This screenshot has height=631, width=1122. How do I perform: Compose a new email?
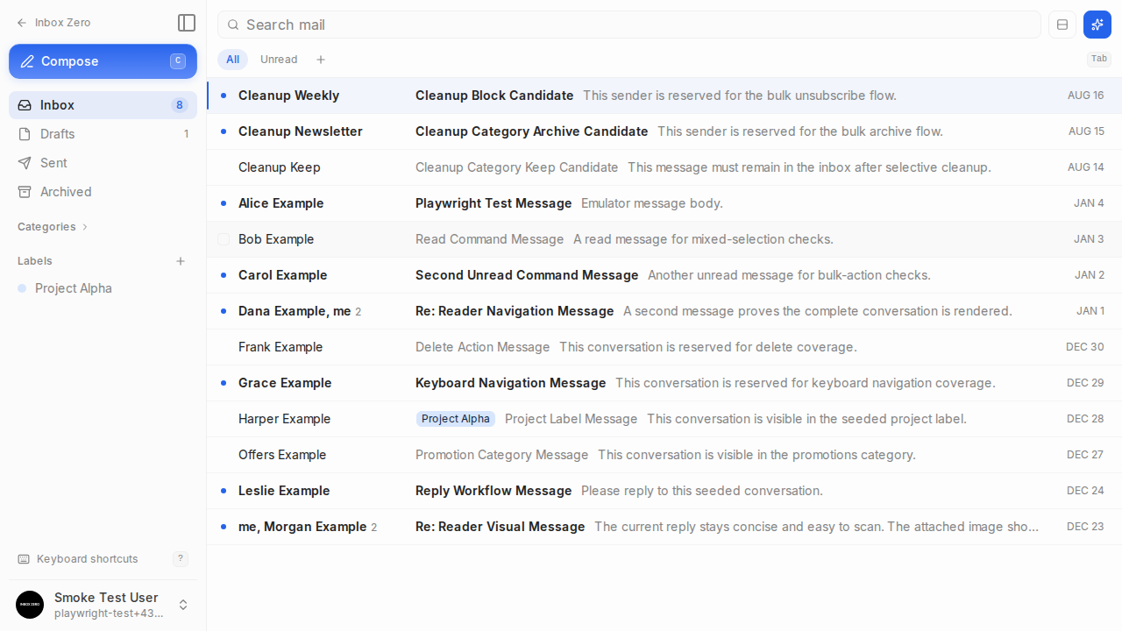(x=103, y=61)
